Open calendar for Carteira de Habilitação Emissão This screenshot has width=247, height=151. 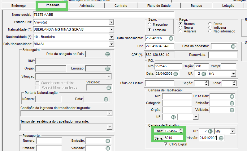click(x=232, y=103)
